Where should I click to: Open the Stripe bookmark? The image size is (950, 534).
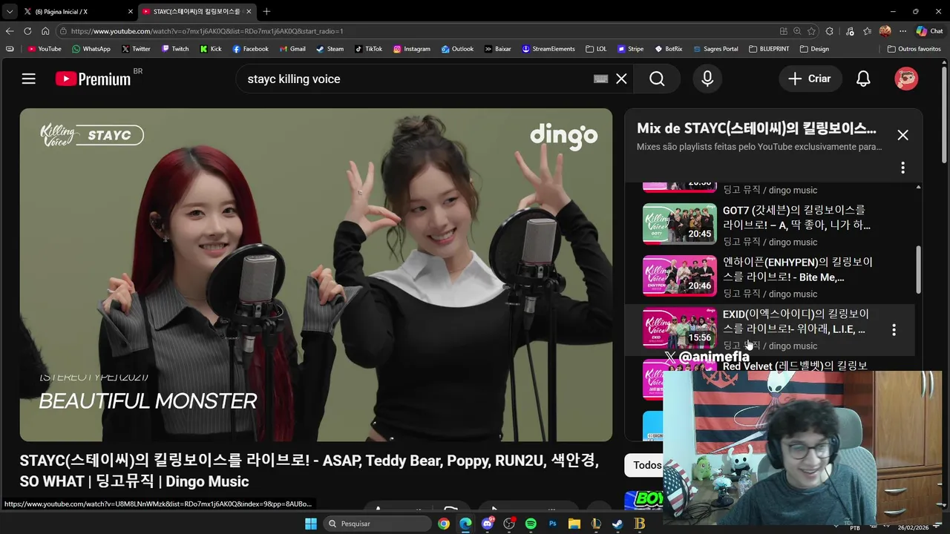pos(630,49)
